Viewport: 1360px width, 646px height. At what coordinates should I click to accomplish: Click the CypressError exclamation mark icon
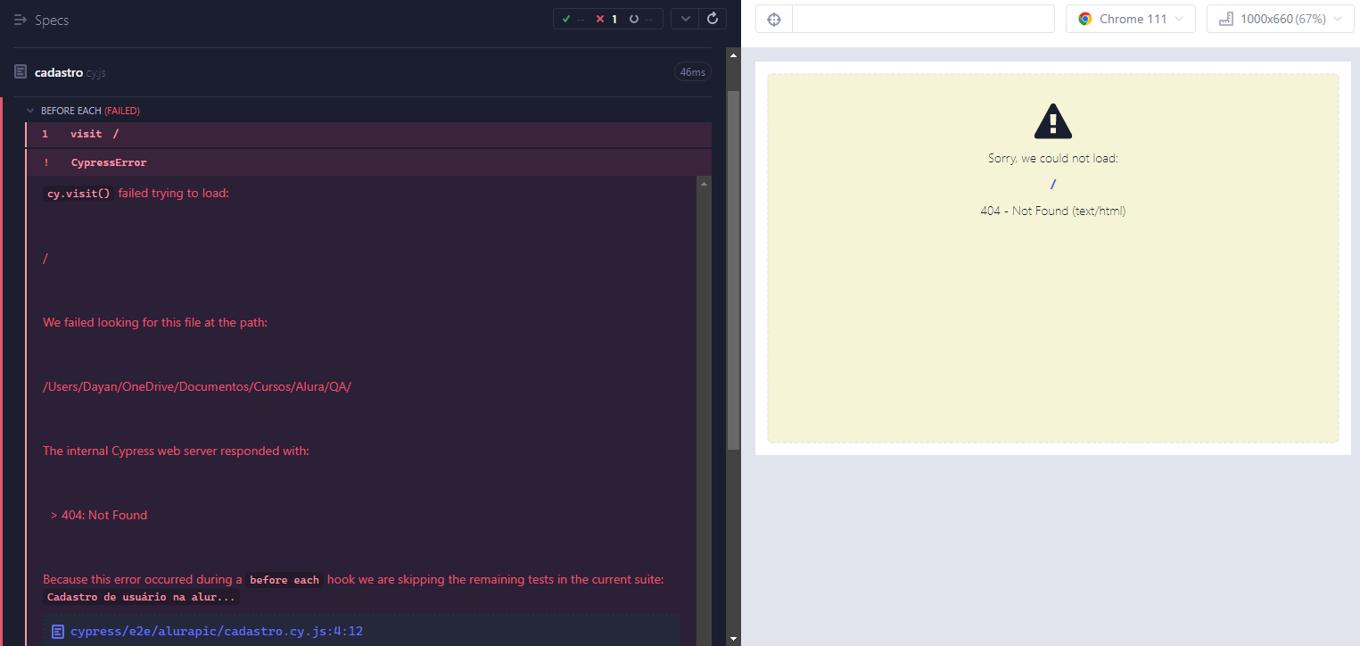[45, 162]
